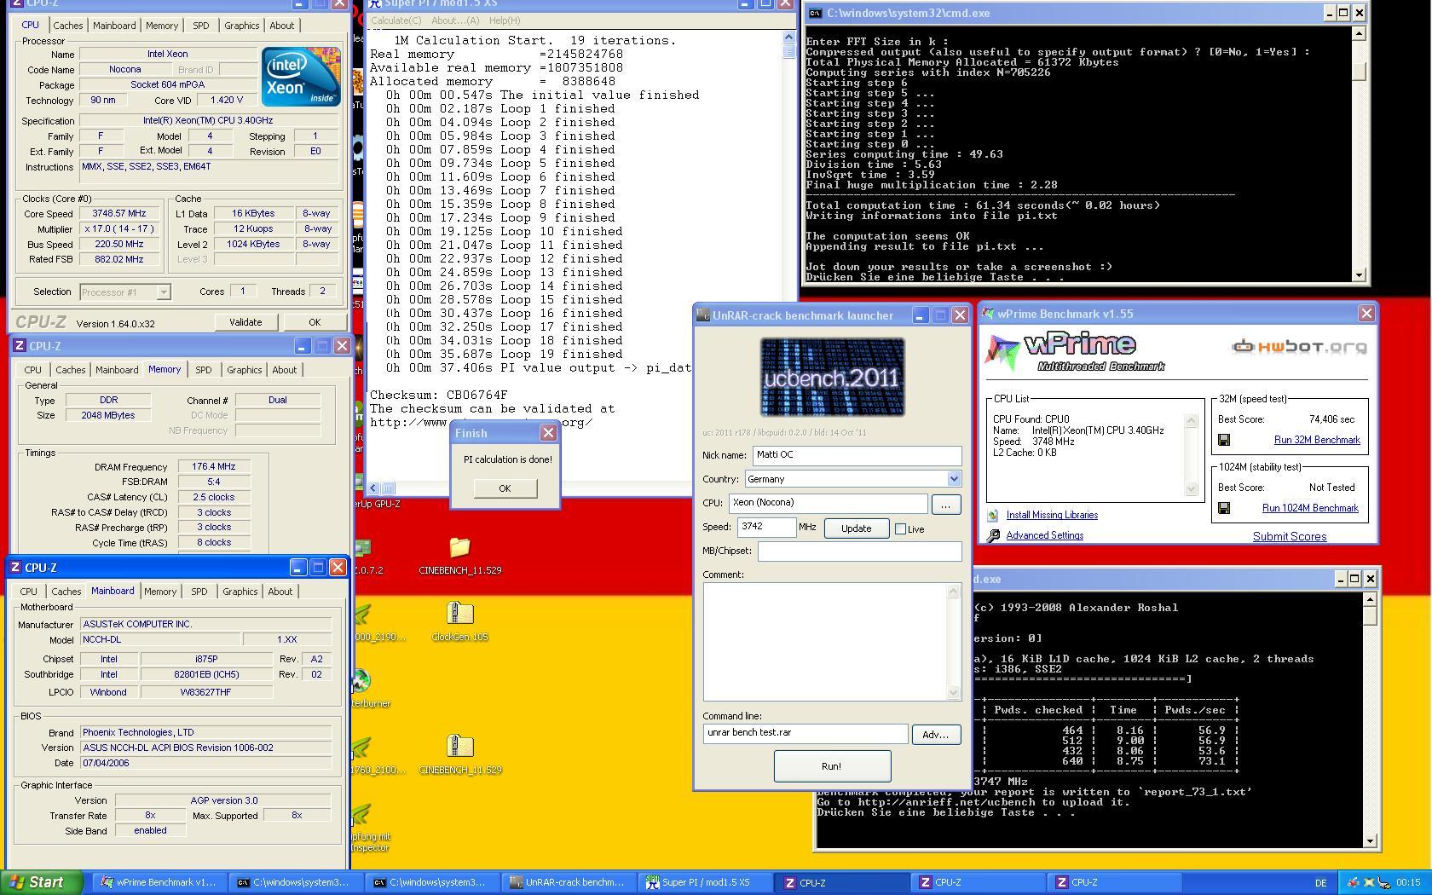Click the system tray clock showing 00:15

coord(1408,883)
